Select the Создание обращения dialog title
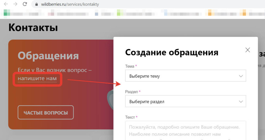The width and height of the screenshot is (265, 140). pyautogui.click(x=172, y=52)
